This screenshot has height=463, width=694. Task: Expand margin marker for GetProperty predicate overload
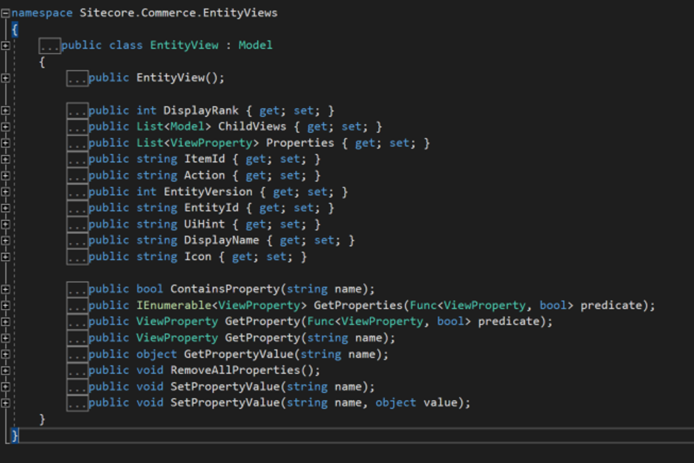[5, 322]
